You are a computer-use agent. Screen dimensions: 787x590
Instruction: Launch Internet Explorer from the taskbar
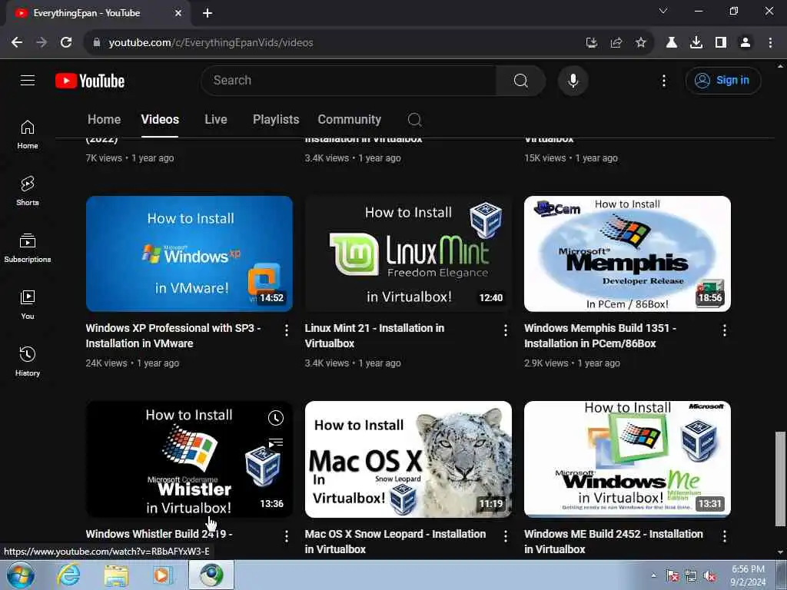68,575
